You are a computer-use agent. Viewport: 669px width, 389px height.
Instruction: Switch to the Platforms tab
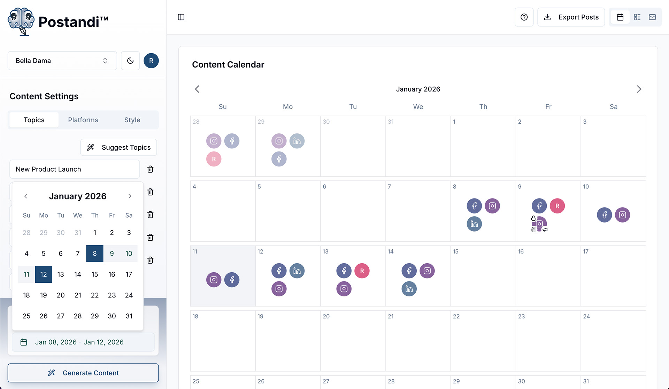pyautogui.click(x=83, y=120)
